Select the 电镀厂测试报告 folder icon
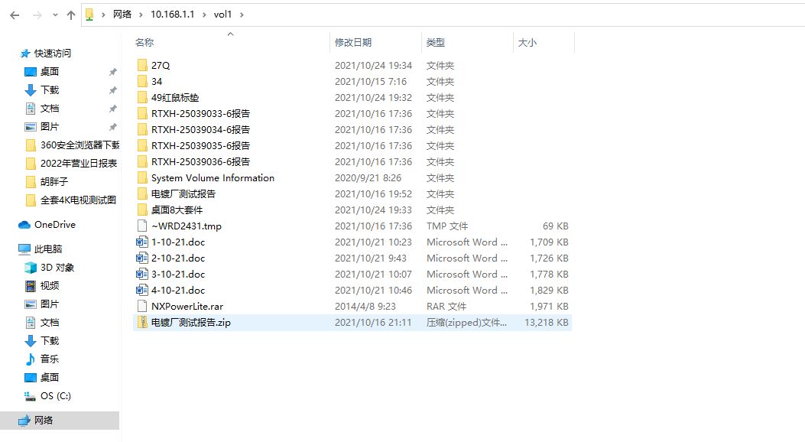 coord(142,193)
